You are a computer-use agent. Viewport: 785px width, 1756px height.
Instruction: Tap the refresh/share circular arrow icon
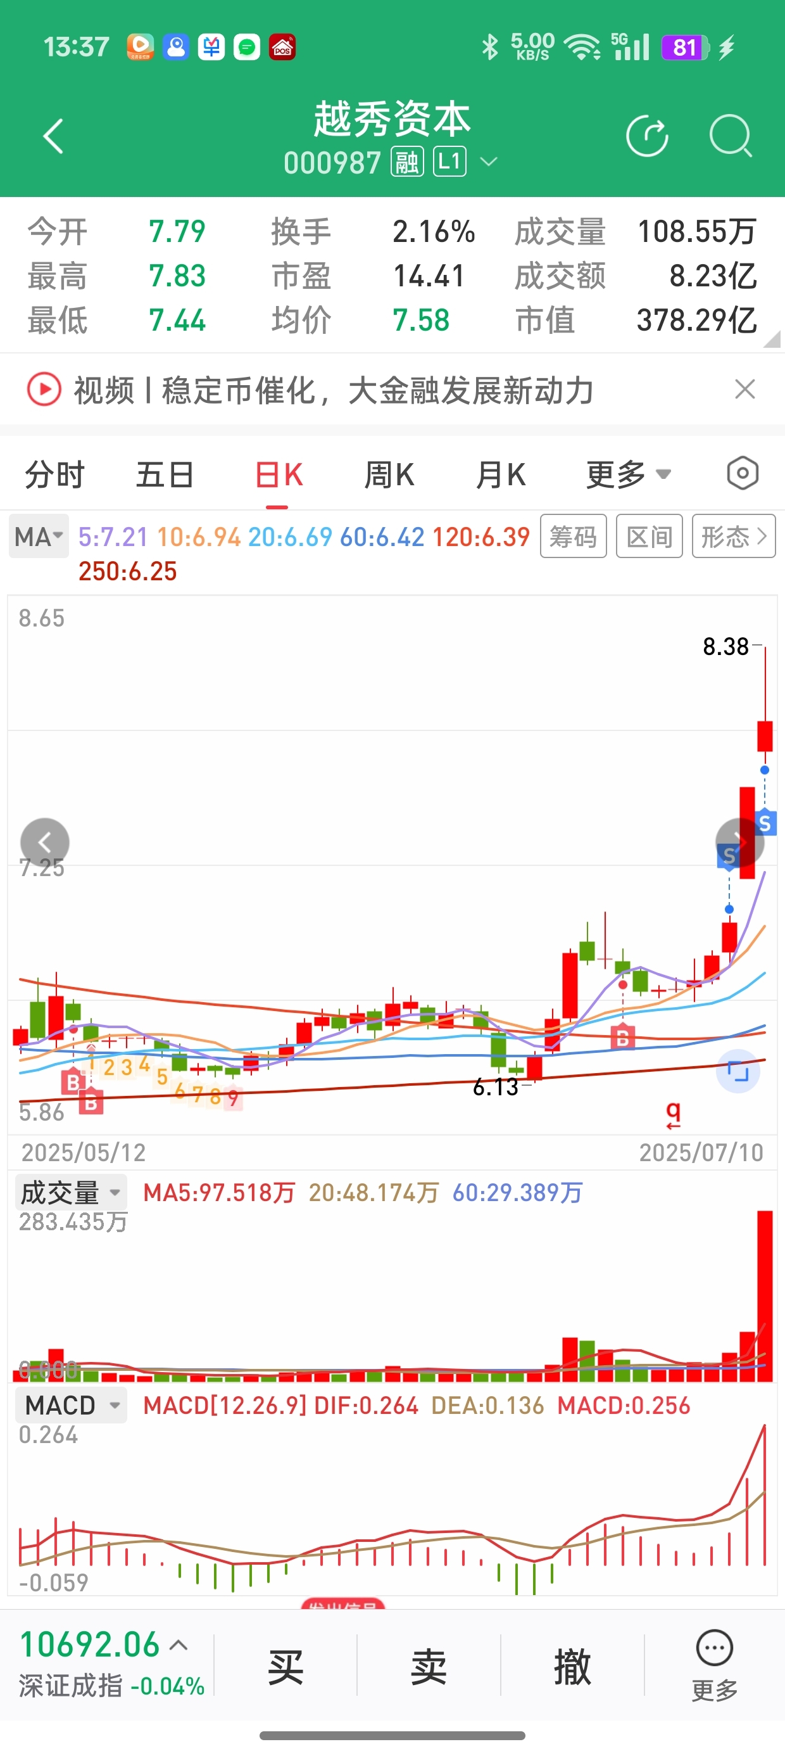pyautogui.click(x=648, y=136)
